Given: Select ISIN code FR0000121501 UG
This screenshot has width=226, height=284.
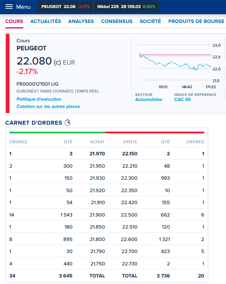Looking at the screenshot, I should pos(37,84).
